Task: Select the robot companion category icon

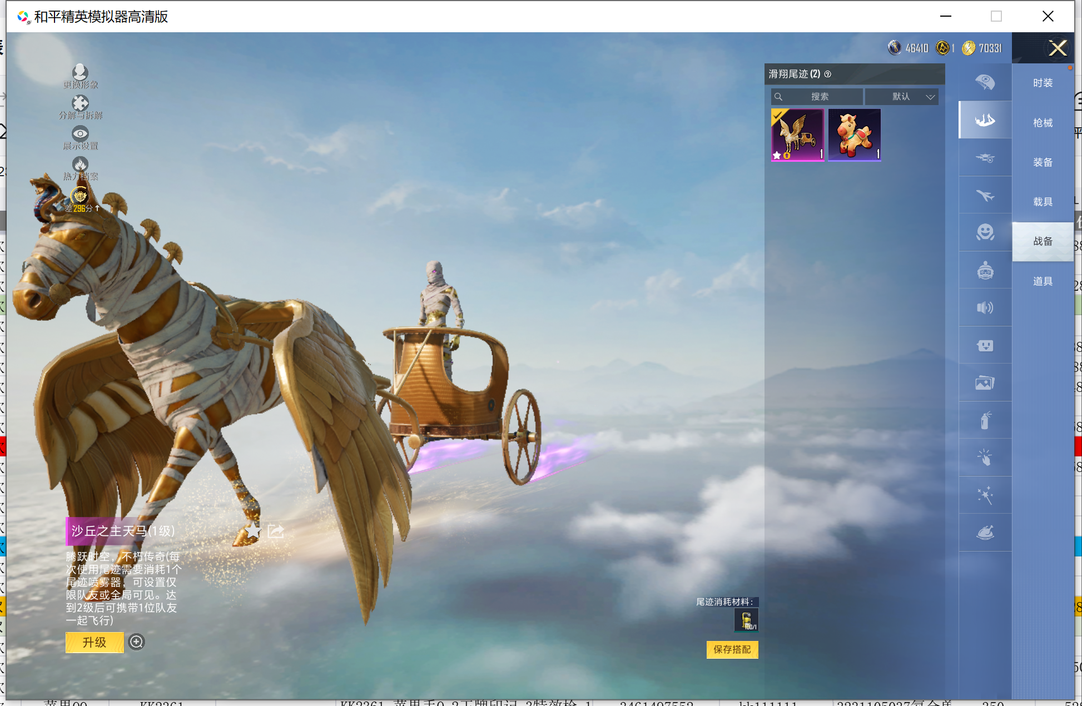Action: pyautogui.click(x=985, y=270)
